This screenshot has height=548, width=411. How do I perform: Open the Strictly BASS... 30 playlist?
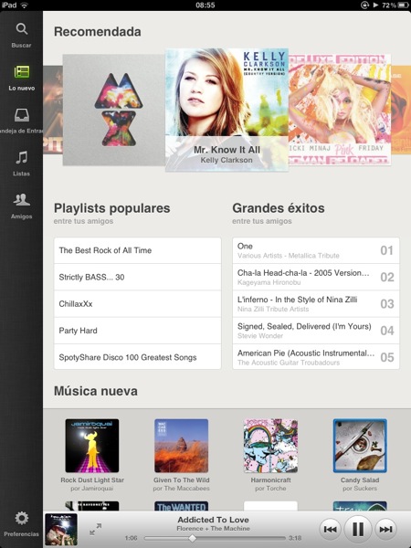point(138,277)
